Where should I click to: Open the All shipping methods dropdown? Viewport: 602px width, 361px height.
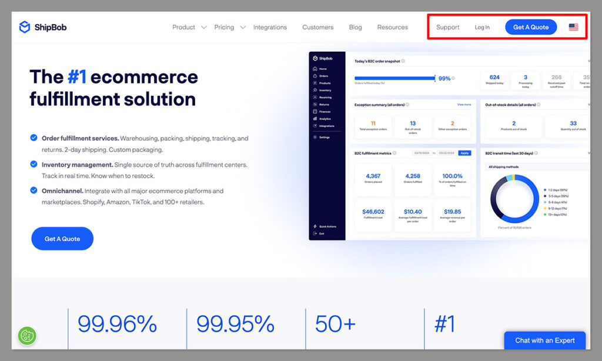pos(537,166)
